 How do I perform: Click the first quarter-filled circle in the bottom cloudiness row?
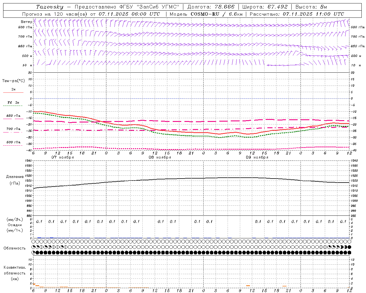click(33, 252)
